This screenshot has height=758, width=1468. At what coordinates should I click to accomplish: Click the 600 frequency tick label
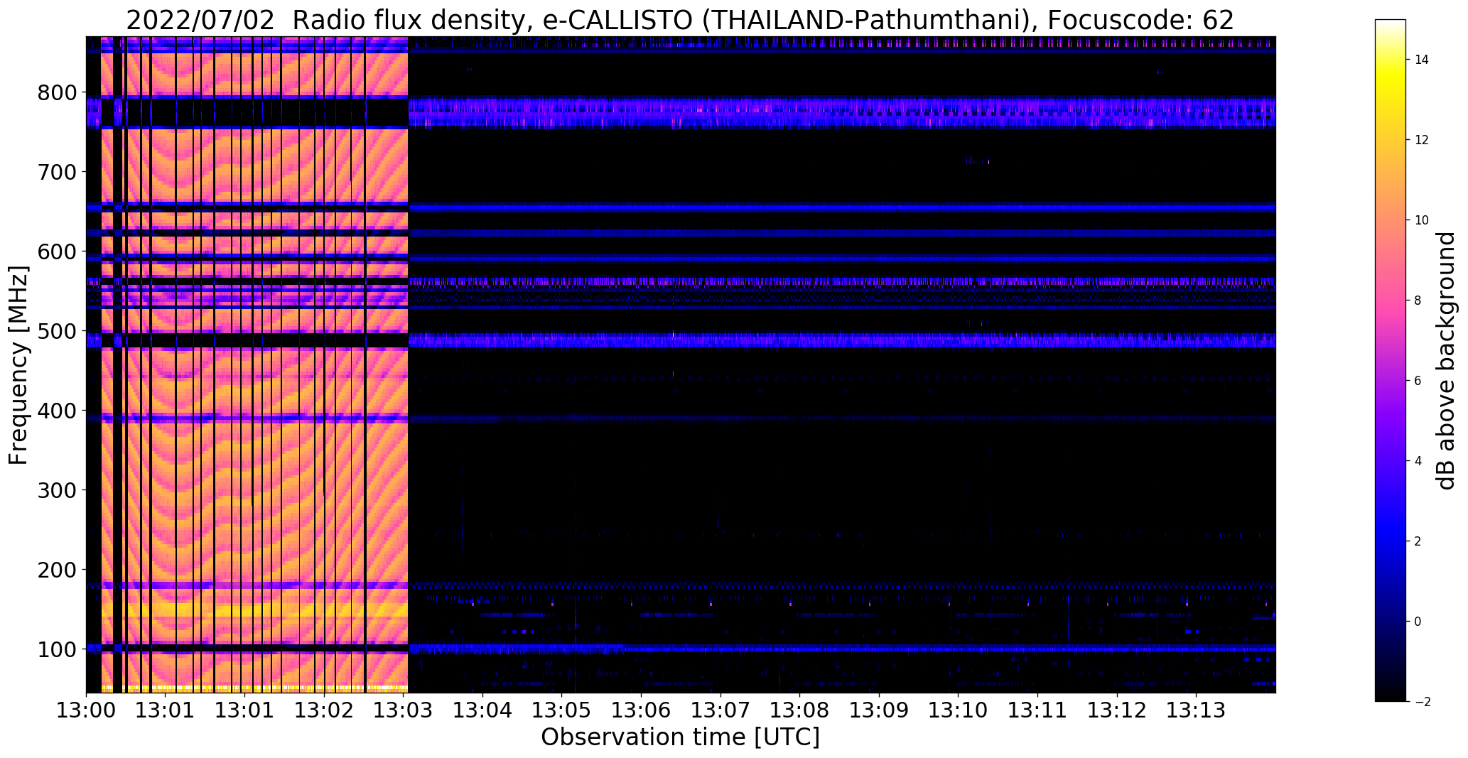click(58, 252)
